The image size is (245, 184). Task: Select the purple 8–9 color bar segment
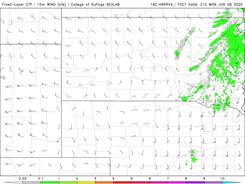(195, 182)
